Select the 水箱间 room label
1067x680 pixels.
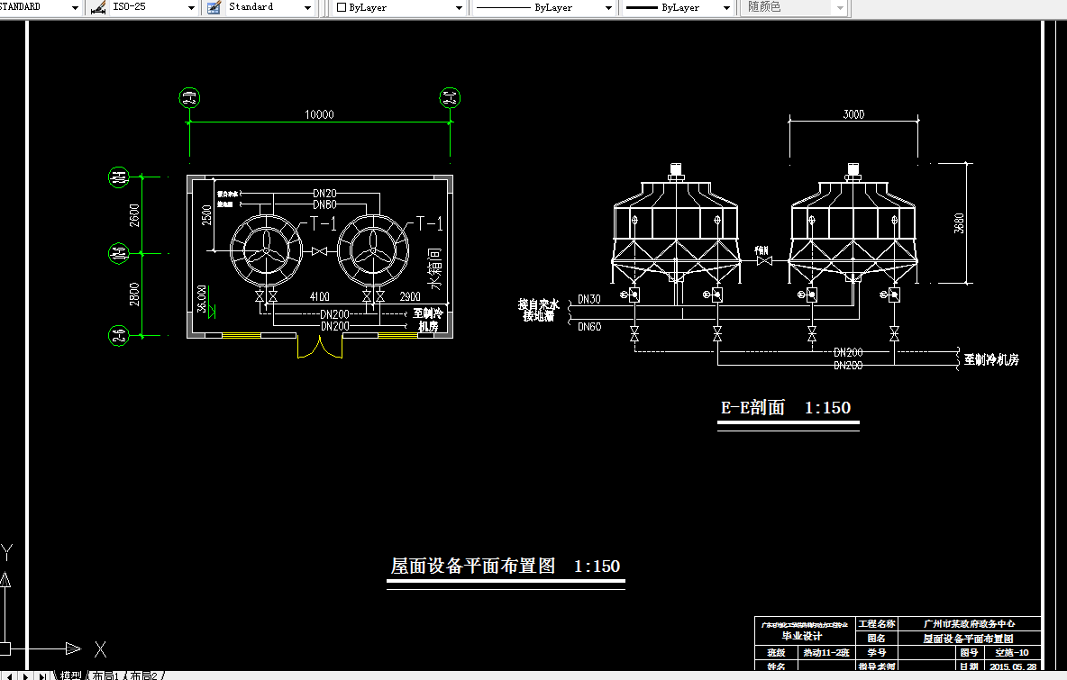pyautogui.click(x=435, y=269)
